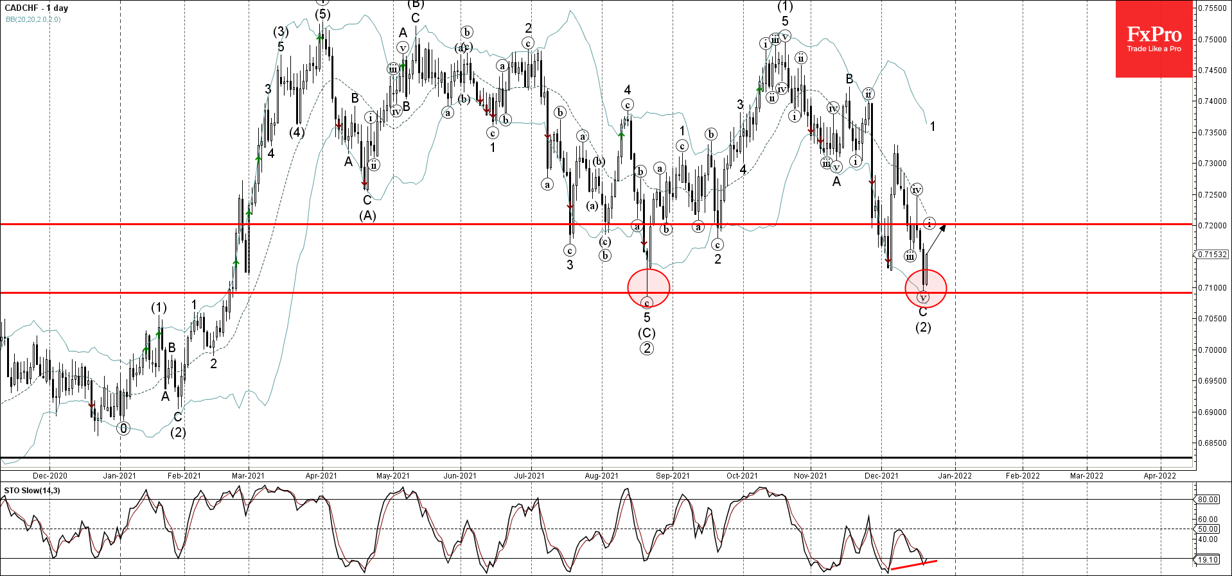Image resolution: width=1232 pixels, height=576 pixels.
Task: Select the red circle at December 2021 low
Action: 926,289
